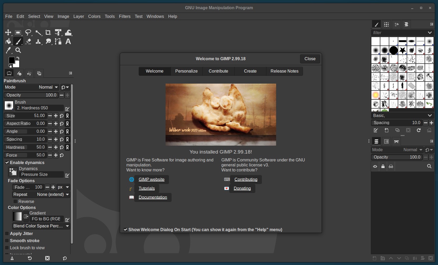The height and width of the screenshot is (265, 438).
Task: Select the Text tool
Action: point(68,42)
